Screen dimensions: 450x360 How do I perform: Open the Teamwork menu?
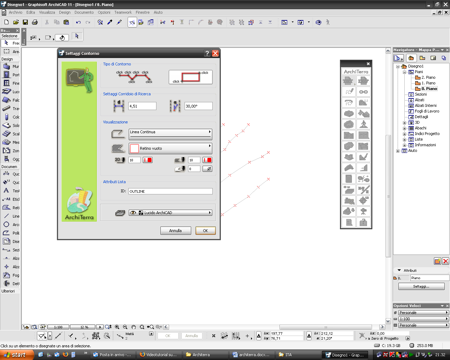pyautogui.click(x=123, y=12)
